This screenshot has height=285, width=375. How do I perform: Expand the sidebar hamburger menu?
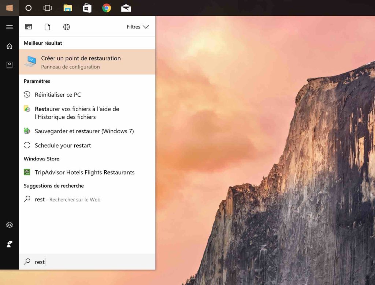9,27
